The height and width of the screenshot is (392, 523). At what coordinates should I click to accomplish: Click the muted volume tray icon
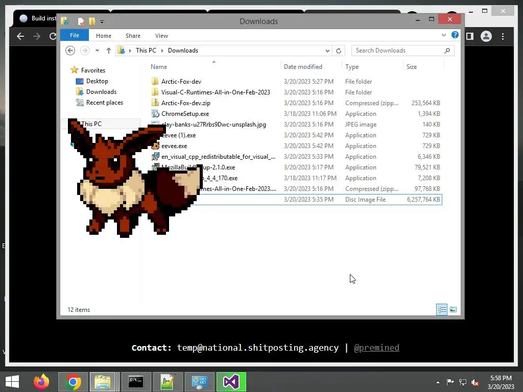coord(475,382)
